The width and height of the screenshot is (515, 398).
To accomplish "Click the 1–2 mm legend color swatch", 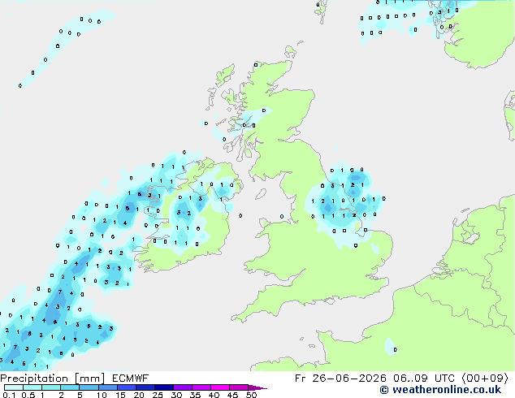I will [x=51, y=387].
